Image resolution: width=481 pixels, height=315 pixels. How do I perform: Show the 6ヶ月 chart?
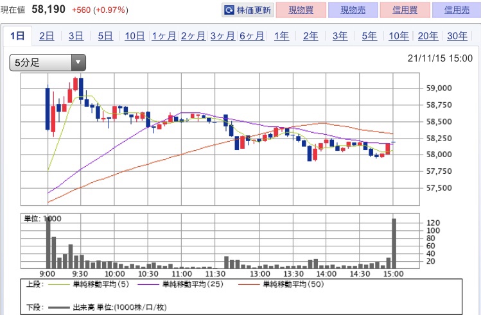(252, 36)
